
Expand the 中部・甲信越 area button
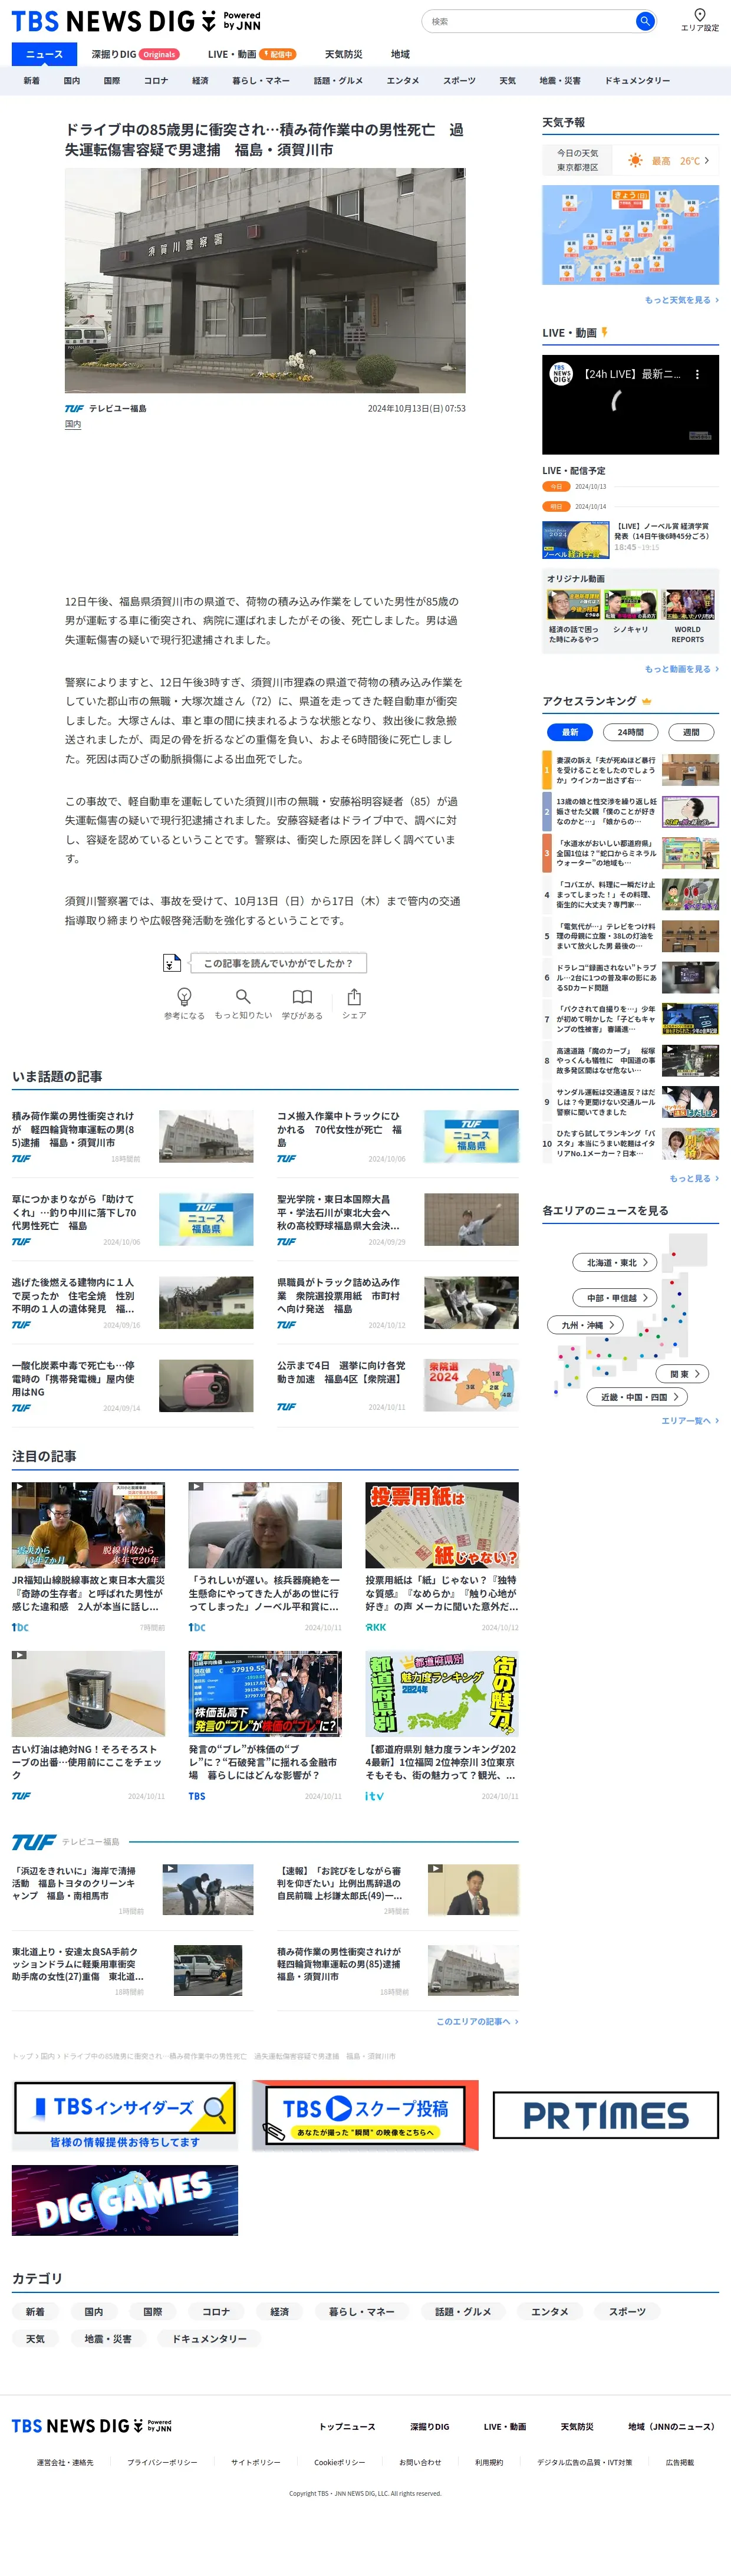(x=614, y=1297)
